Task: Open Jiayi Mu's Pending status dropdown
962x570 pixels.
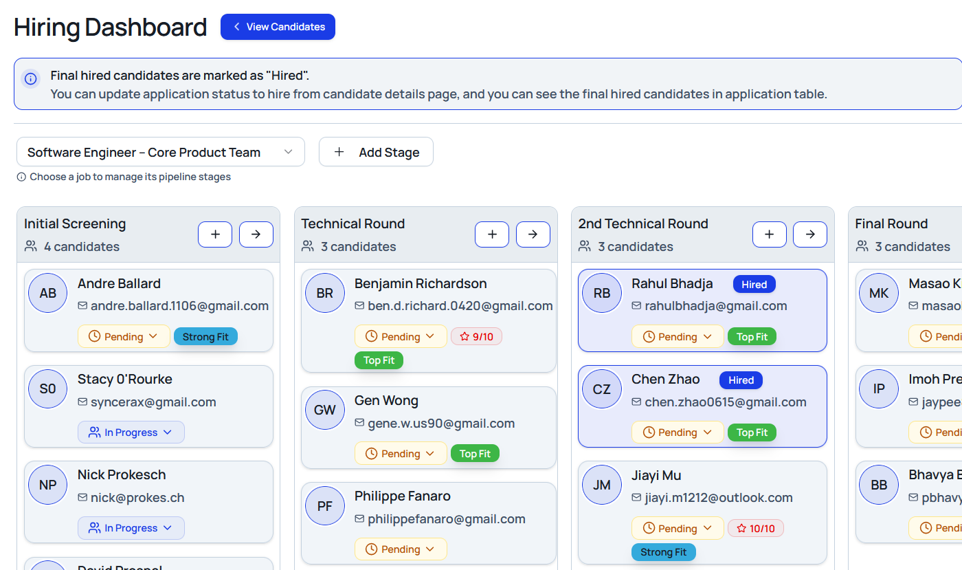Action: coord(677,528)
